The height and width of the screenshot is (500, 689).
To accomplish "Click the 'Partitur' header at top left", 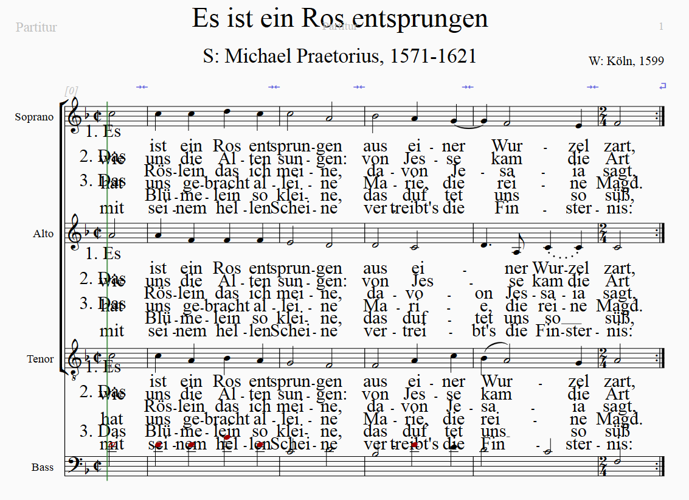I will pos(36,27).
